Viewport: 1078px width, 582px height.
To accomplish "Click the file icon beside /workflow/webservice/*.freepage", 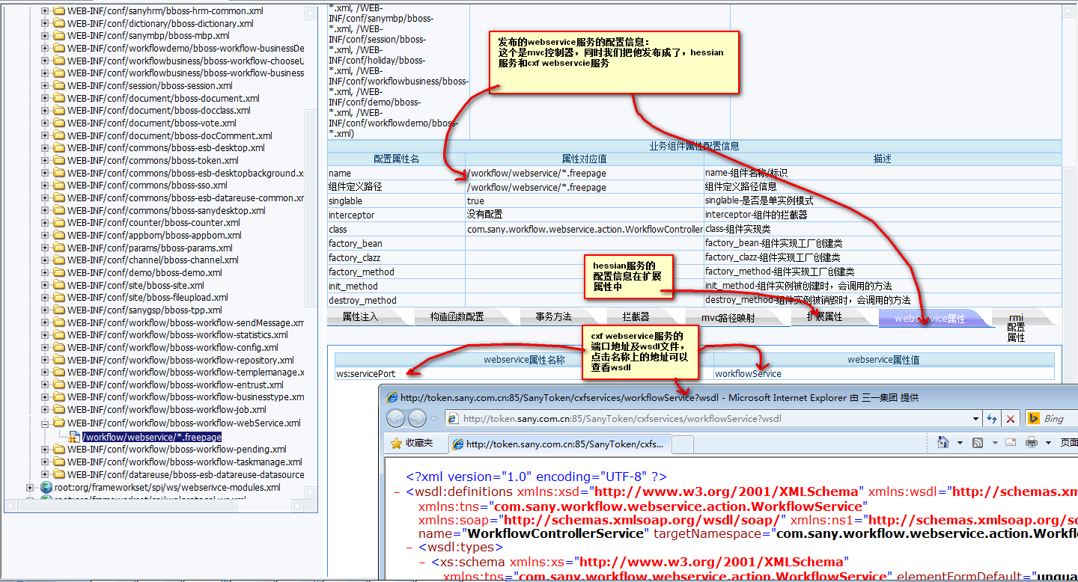I will click(74, 436).
